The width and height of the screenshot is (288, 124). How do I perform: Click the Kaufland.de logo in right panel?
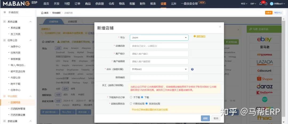coord(265,93)
